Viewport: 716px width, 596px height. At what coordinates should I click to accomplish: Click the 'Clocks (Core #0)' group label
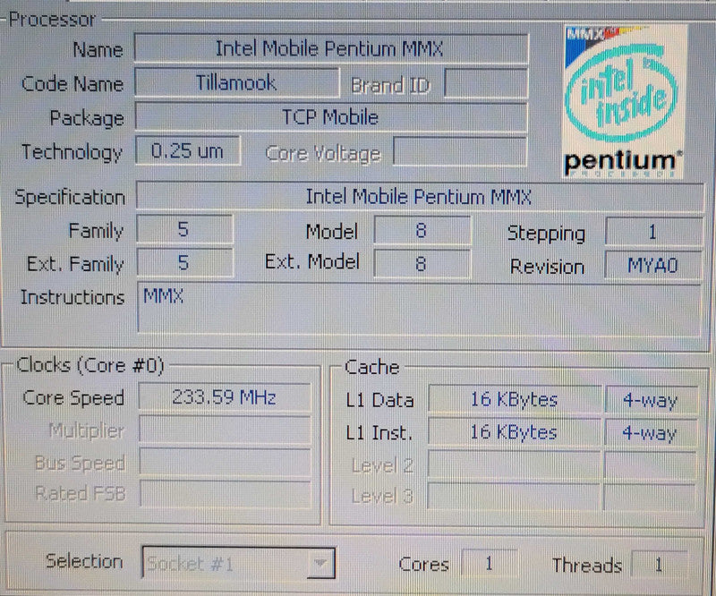[90, 365]
